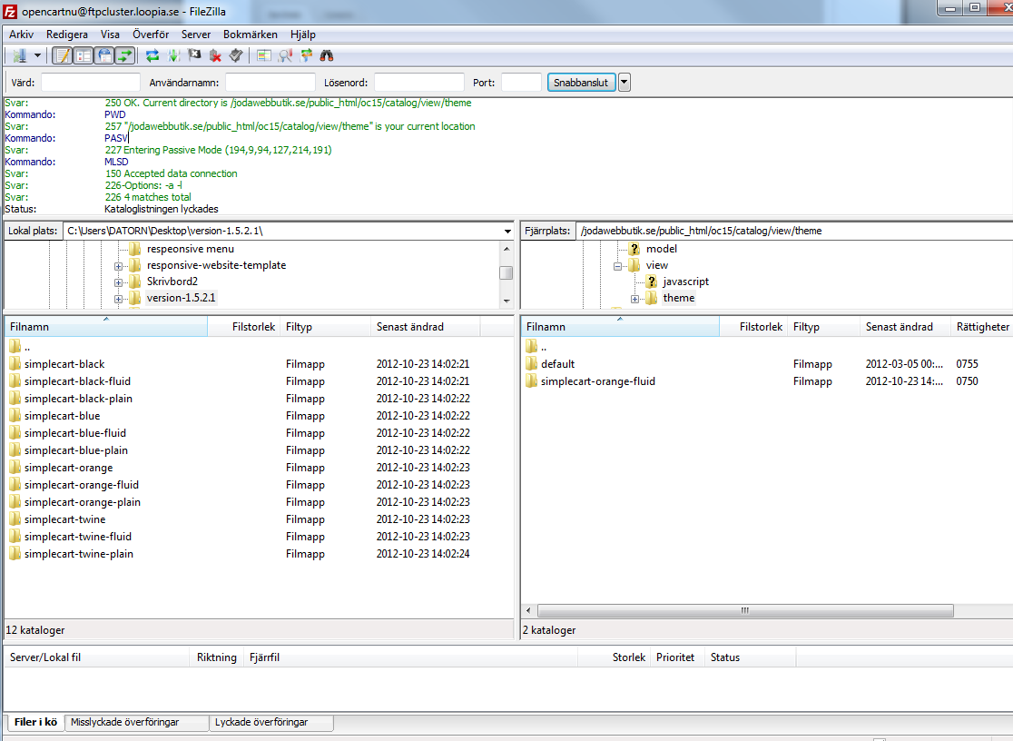The width and height of the screenshot is (1013, 741).
Task: Open the Visa menu
Action: click(x=110, y=35)
